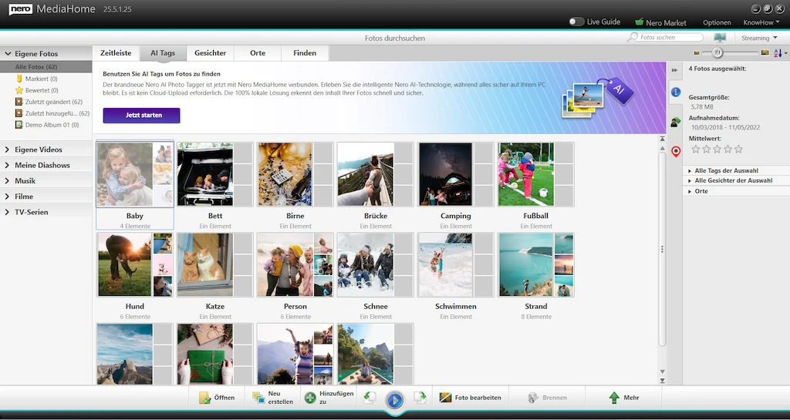Image resolution: width=790 pixels, height=420 pixels.
Task: Open the Person tag thumbnail
Action: [295, 264]
